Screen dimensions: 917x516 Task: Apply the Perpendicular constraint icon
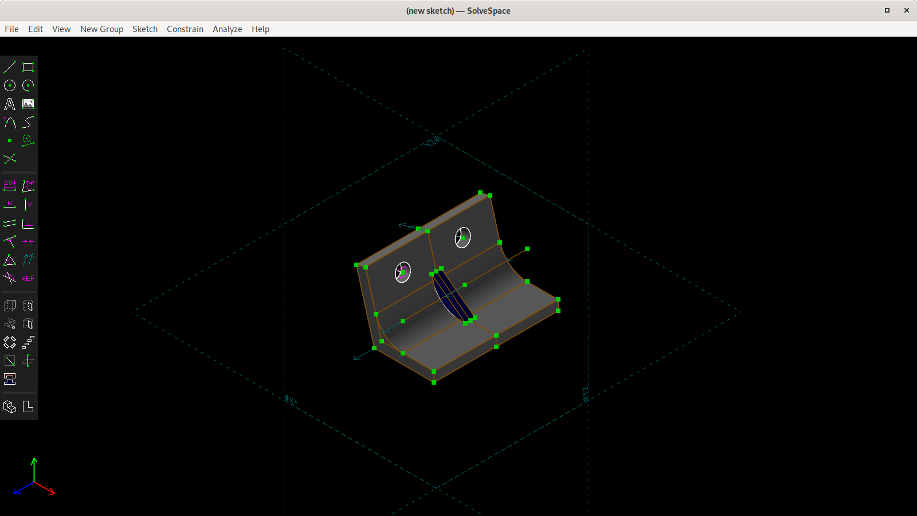pos(28,223)
